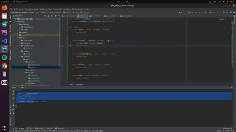Open Run panel settings gear
Screen dimensions: 236x132
tap(229, 88)
